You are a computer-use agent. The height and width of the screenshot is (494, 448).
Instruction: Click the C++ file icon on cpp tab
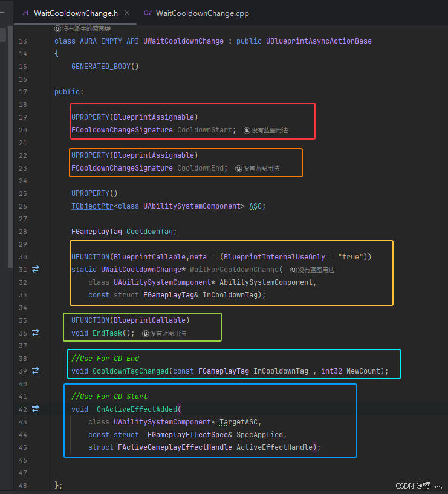point(148,13)
